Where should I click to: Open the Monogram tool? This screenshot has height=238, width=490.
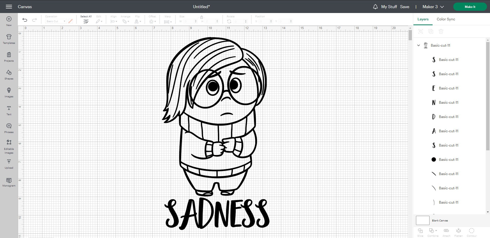pyautogui.click(x=9, y=181)
